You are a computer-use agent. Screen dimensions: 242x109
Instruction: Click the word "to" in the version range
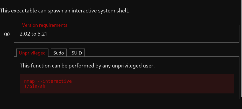33,34
